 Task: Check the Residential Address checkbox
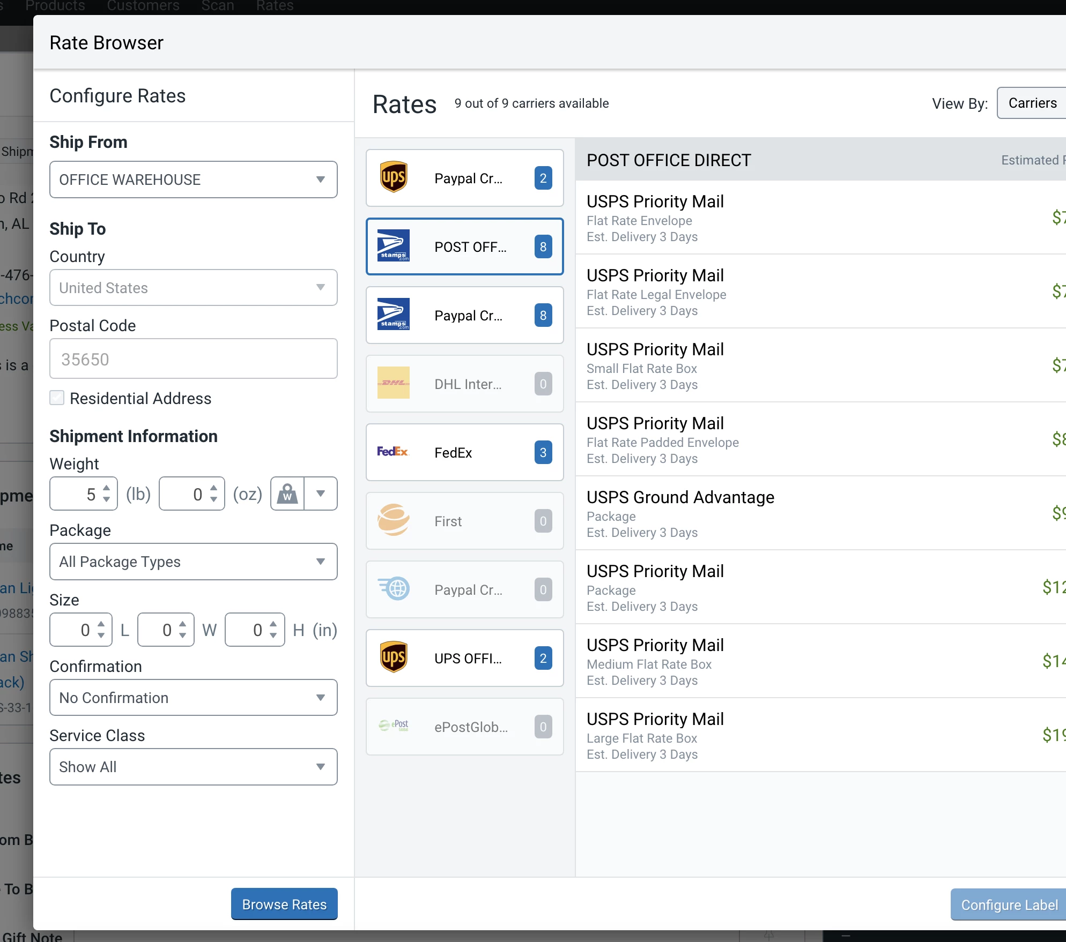(x=57, y=398)
